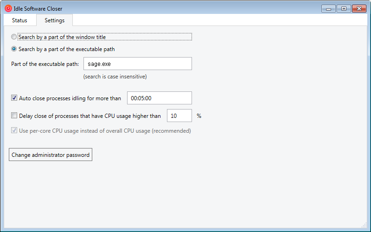This screenshot has height=232, width=371.
Task: Click the '(search is case insensitive)' note
Action: coord(115,77)
